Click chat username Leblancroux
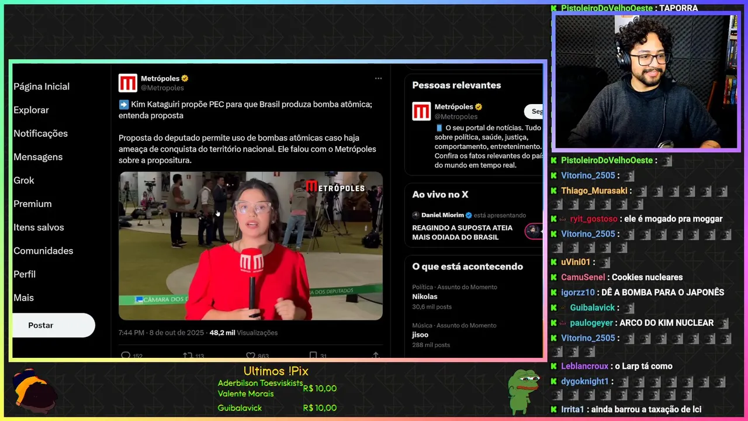 tap(585, 366)
